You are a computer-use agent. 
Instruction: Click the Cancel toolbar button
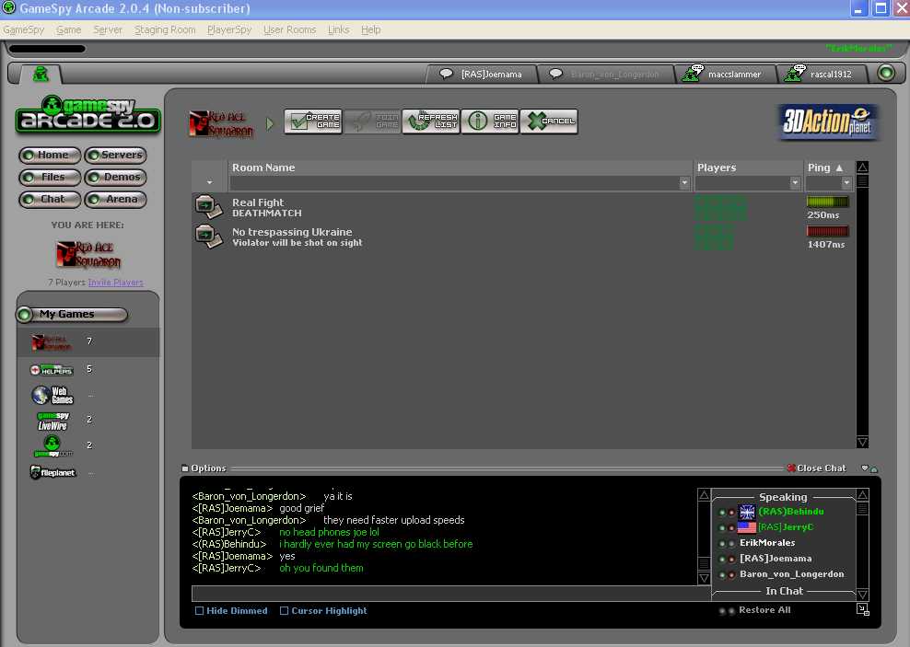pyautogui.click(x=549, y=121)
